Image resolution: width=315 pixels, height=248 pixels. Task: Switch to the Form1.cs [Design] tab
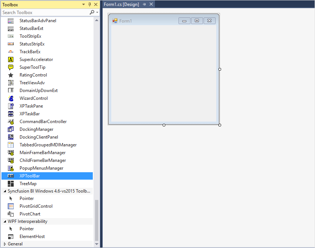121,4
